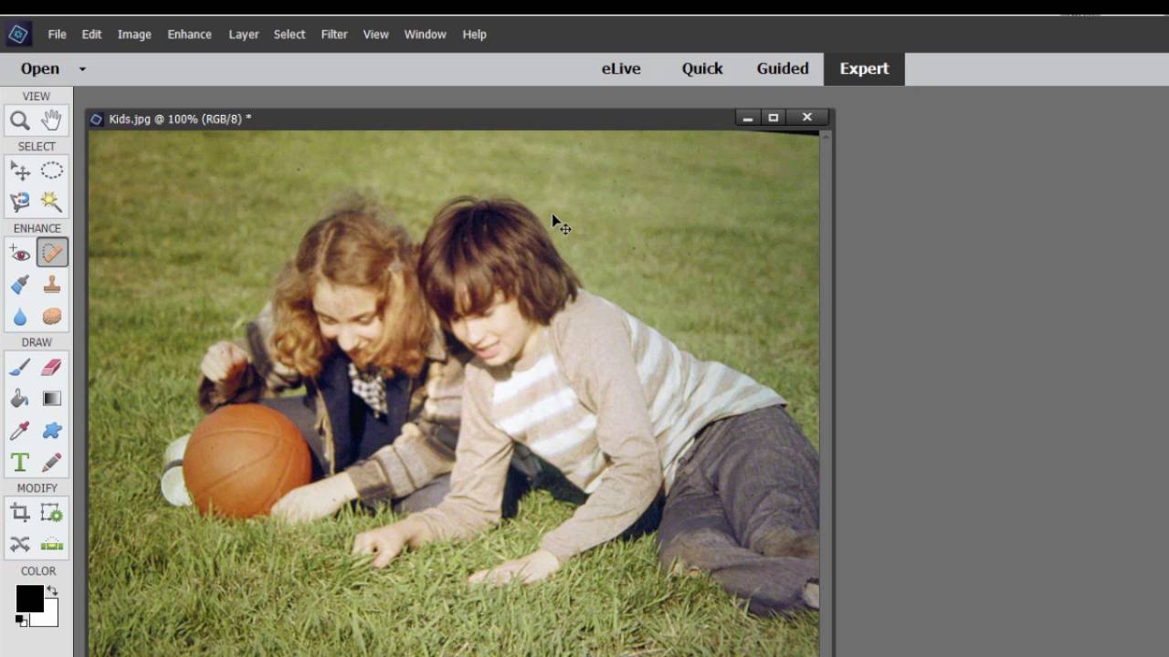The image size is (1169, 657).
Task: Open the black foreground color swatch
Action: coord(29,599)
